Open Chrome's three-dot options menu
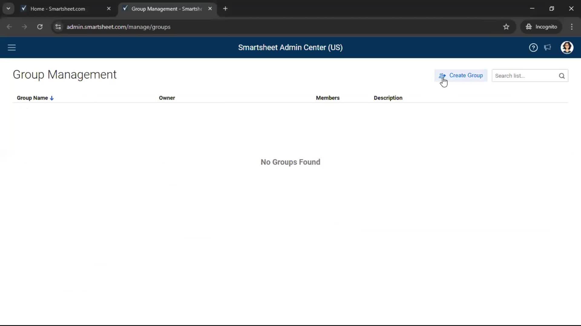Viewport: 581px width, 326px height. coord(572,27)
